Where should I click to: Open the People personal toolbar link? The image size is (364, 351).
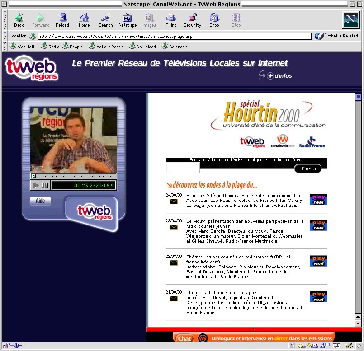[73, 47]
